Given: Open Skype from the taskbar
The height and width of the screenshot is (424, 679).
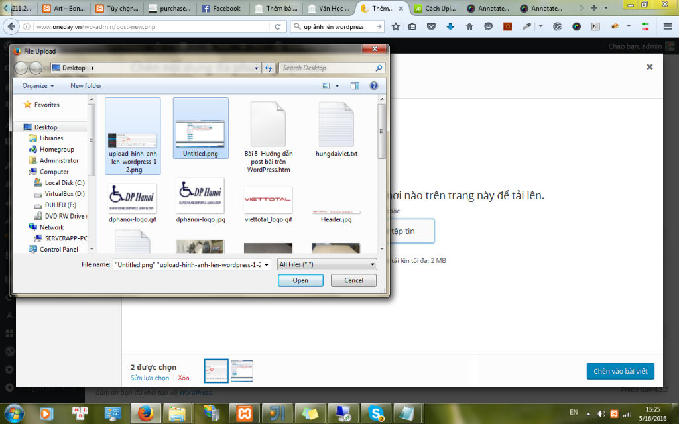Looking at the screenshot, I should (376, 413).
